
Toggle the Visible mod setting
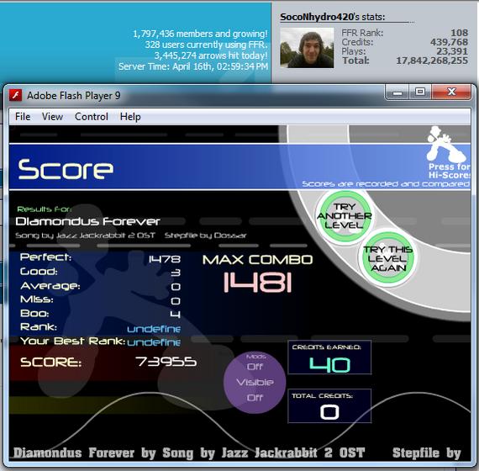255,382
